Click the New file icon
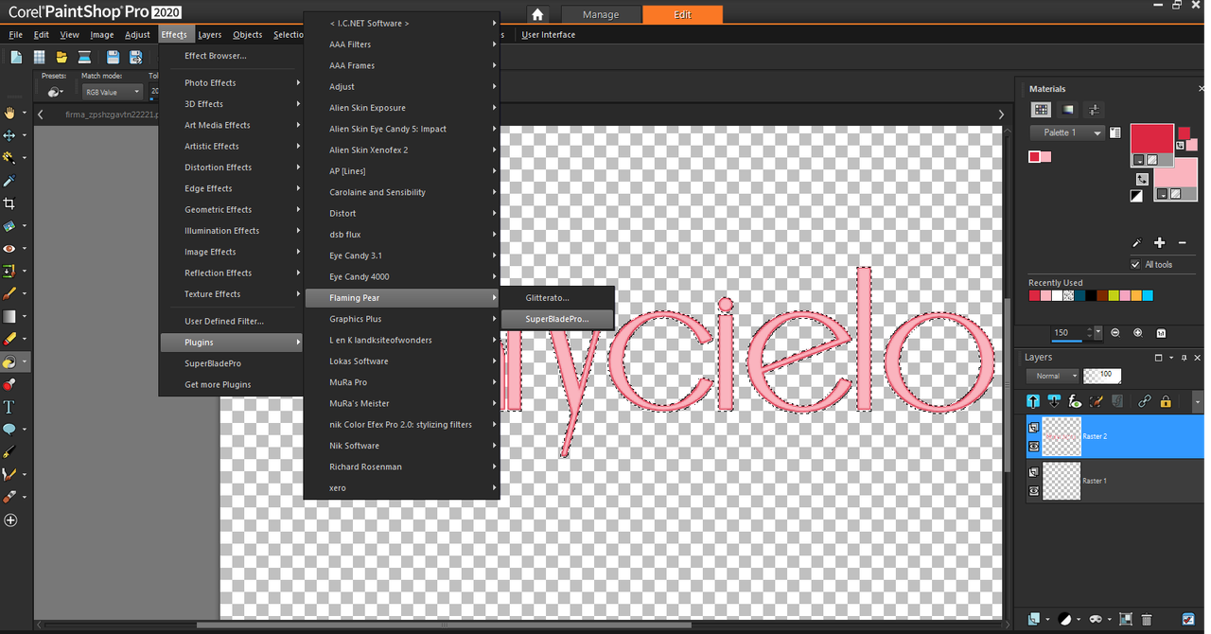The image size is (1211, 634). pos(16,58)
